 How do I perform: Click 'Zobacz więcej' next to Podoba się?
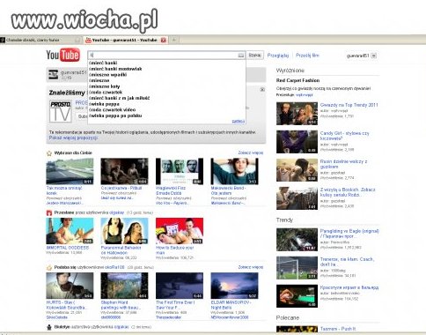[x=251, y=267]
